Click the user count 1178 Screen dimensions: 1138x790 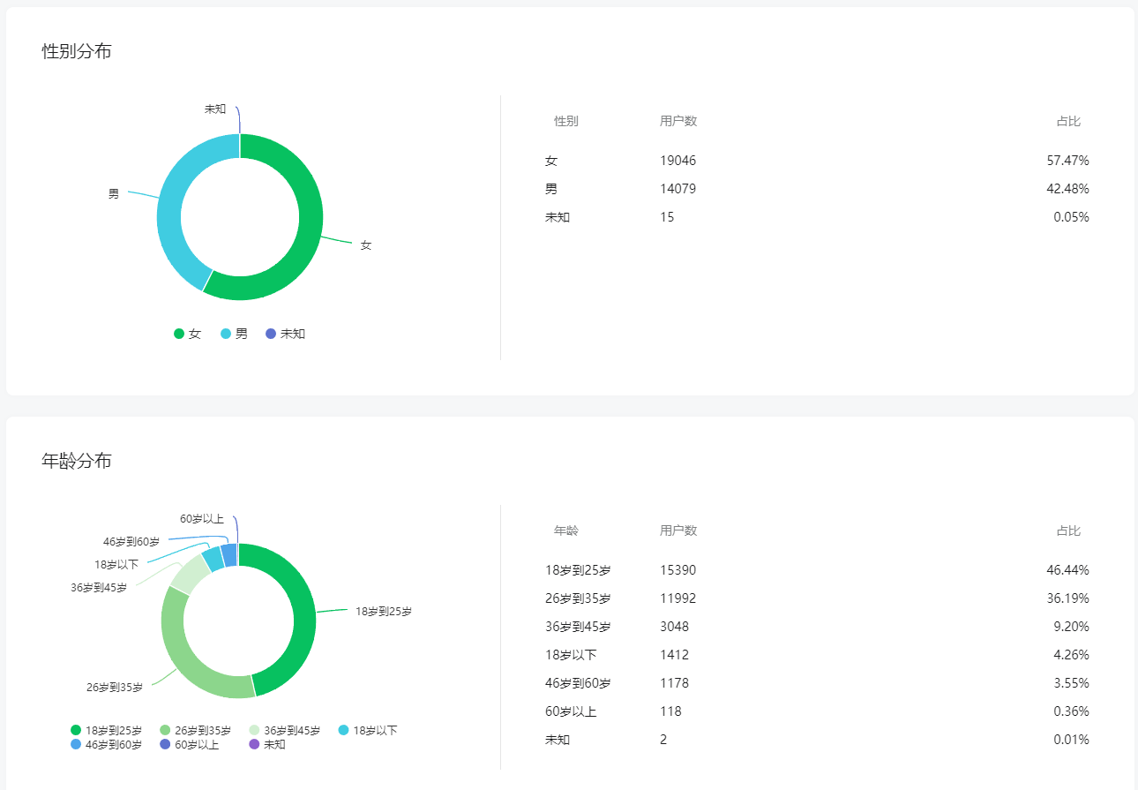click(x=674, y=683)
